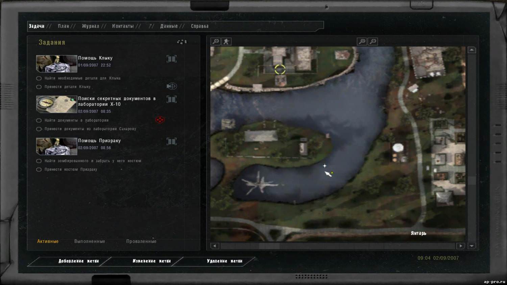The image size is (507, 285).
Task: Switch to the Справка tab
Action: coord(200,26)
